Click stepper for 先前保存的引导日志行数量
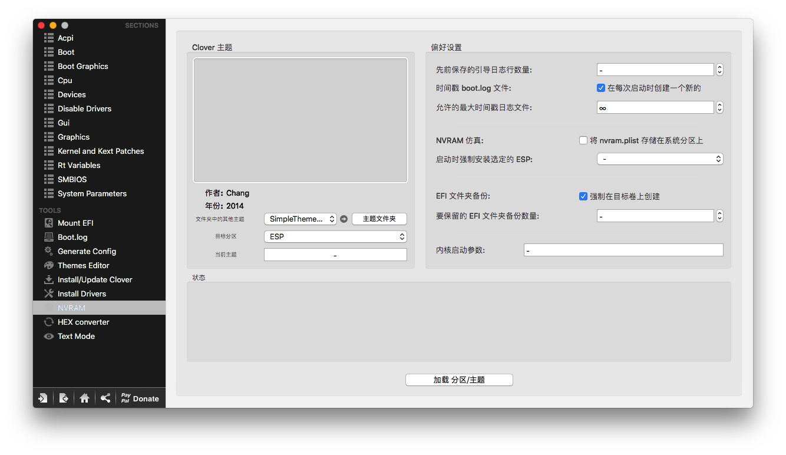This screenshot has height=455, width=786. point(719,70)
